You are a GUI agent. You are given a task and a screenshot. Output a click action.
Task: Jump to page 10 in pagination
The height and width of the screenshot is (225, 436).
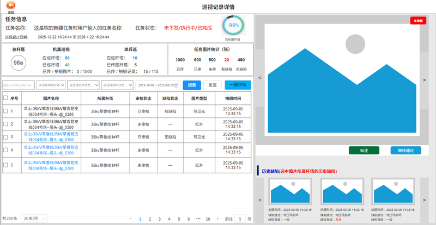(208, 218)
